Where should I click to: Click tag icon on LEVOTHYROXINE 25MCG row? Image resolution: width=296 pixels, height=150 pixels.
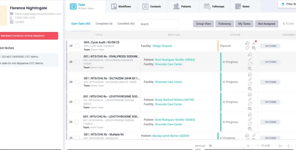(x=250, y=104)
